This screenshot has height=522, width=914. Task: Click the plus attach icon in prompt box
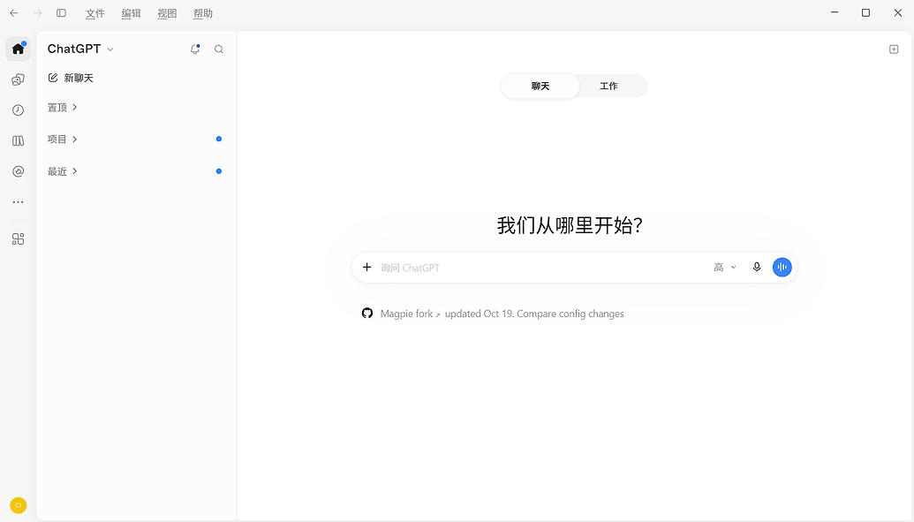pyautogui.click(x=366, y=267)
